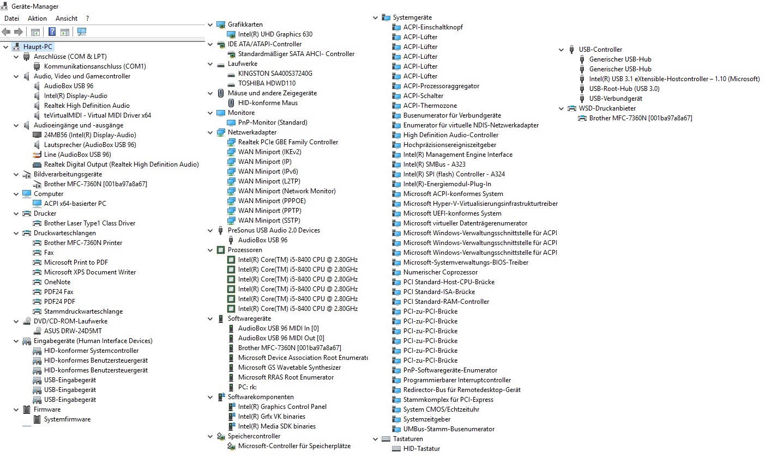Screen dimensions: 766x465
Task: Open the ? help menu
Action: click(x=87, y=18)
